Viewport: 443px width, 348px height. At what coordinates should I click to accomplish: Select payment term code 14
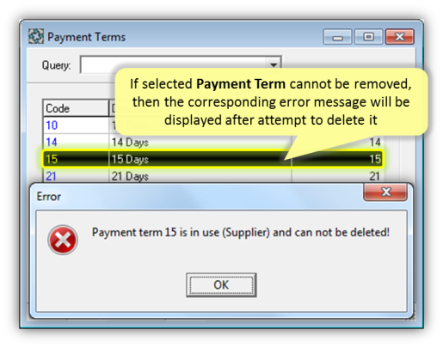click(x=52, y=142)
